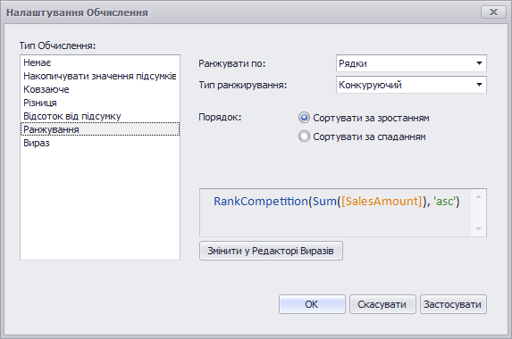Choose 'Ранжування' list item
Image resolution: width=512 pixels, height=339 pixels.
(x=100, y=129)
